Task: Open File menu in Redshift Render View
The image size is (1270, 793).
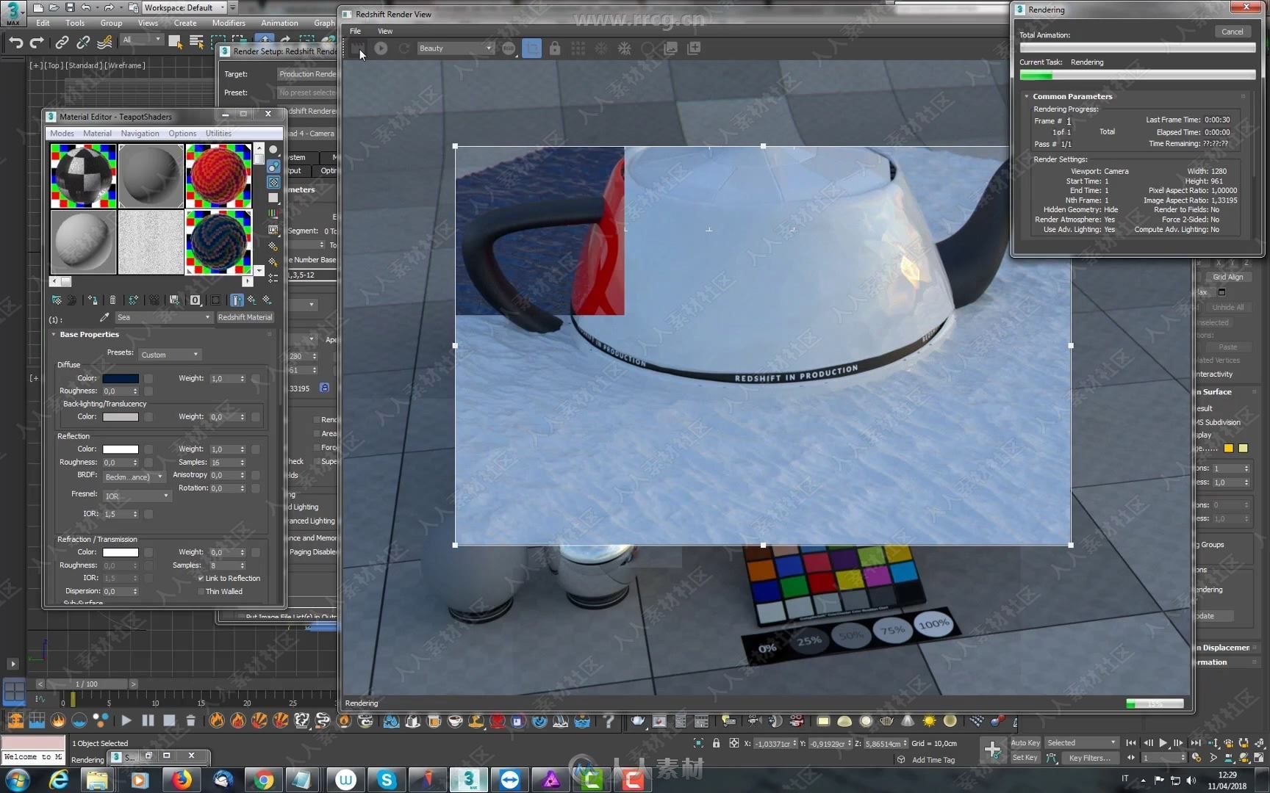Action: (355, 32)
